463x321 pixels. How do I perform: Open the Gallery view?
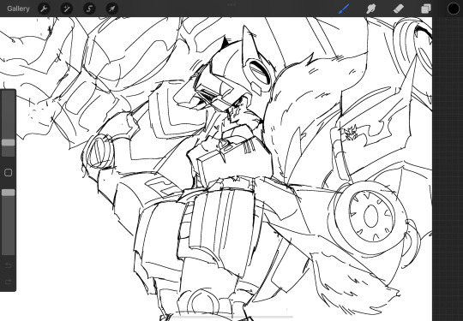click(18, 9)
